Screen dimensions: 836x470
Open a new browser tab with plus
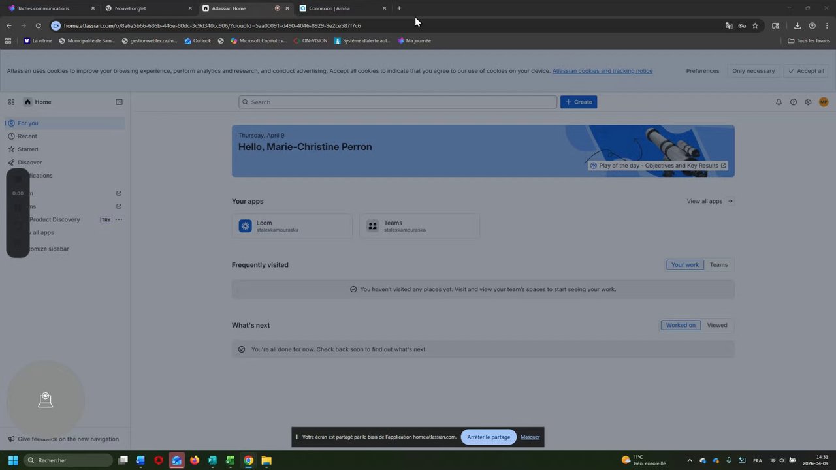(x=399, y=8)
